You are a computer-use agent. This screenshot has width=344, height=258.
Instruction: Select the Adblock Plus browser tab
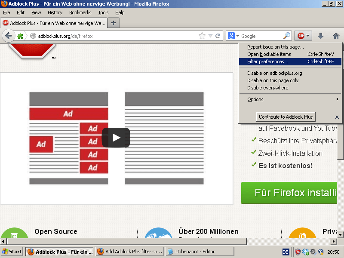coord(54,23)
